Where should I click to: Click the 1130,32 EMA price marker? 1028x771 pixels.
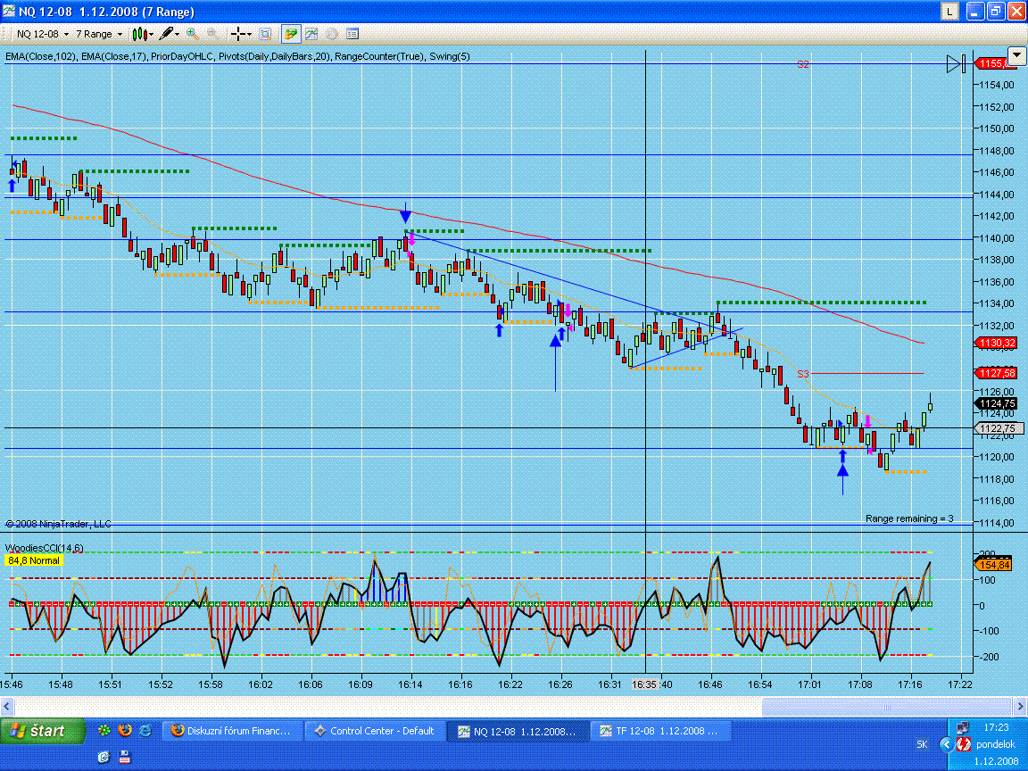997,343
